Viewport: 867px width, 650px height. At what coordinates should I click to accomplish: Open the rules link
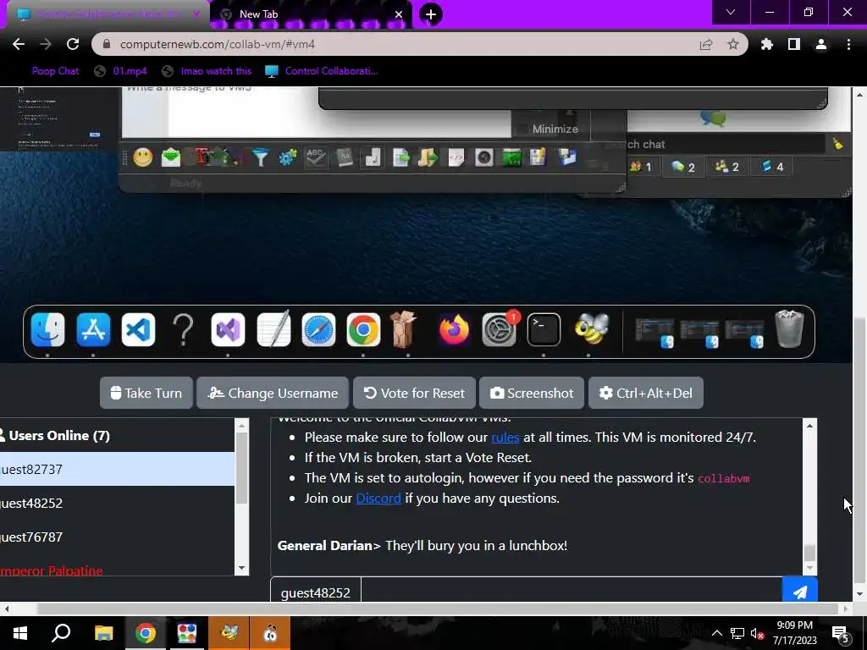(x=505, y=438)
